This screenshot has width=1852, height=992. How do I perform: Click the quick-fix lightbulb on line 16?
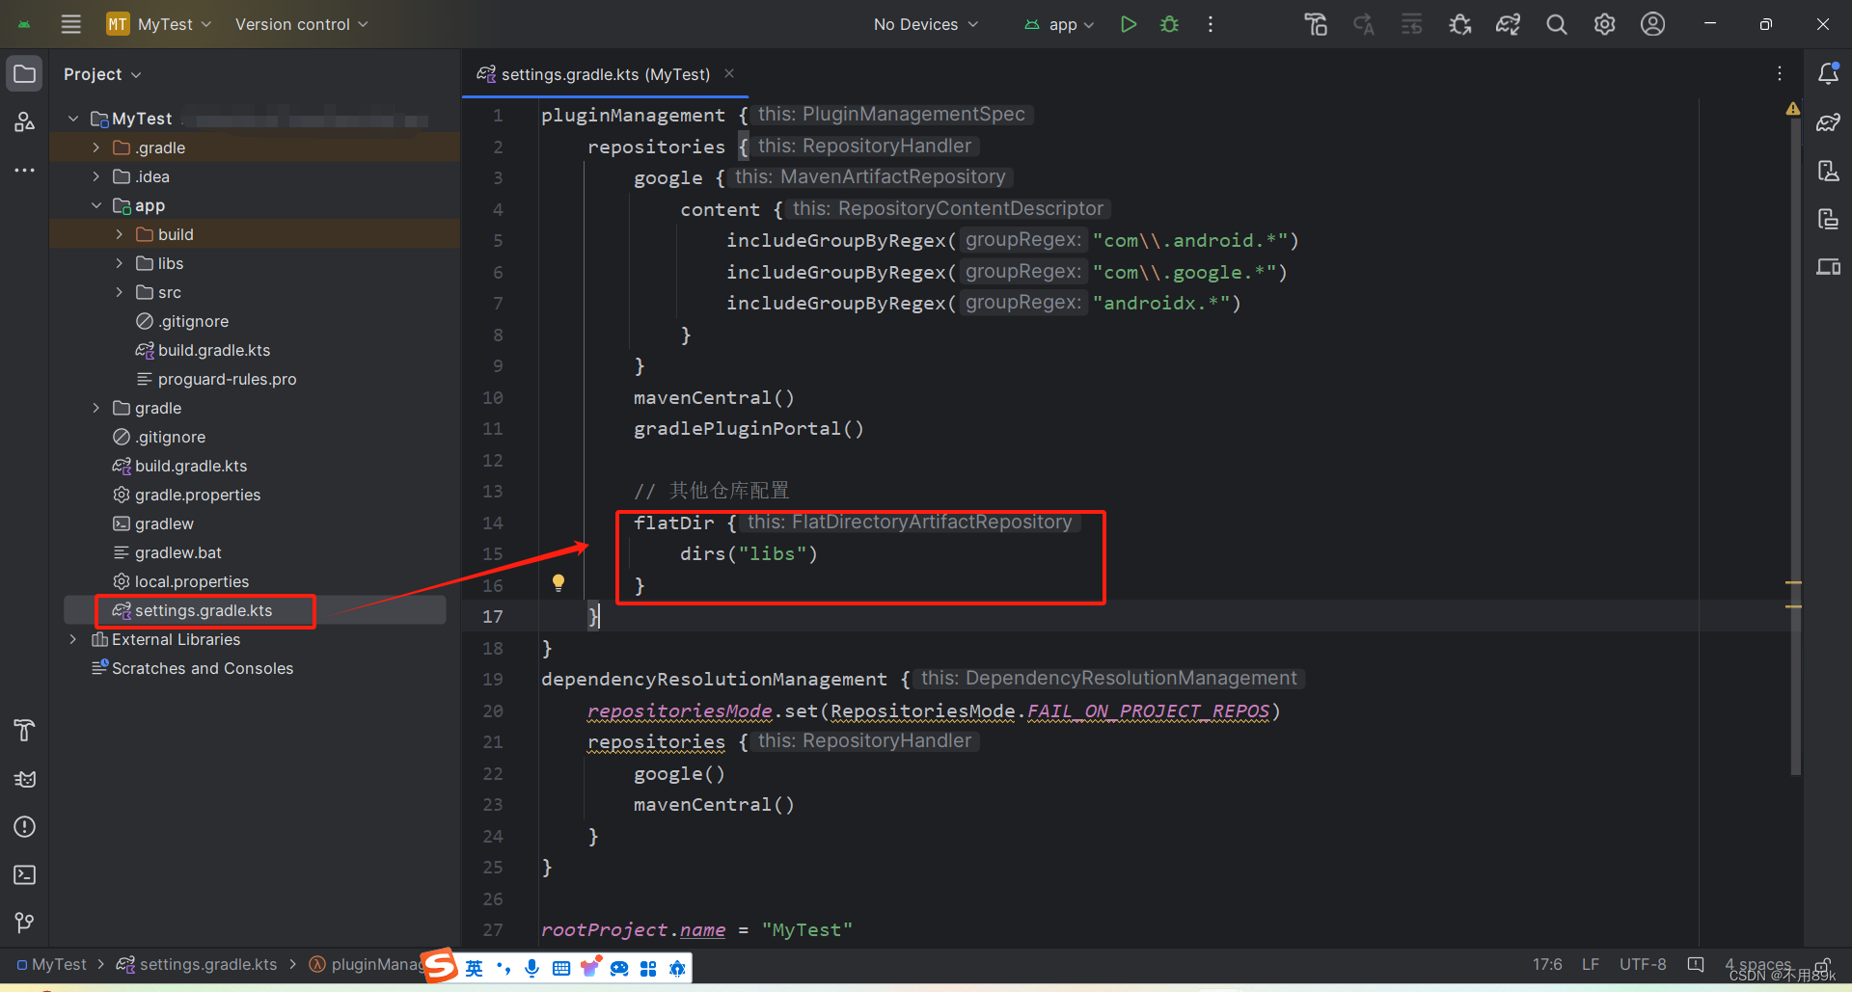tap(558, 582)
